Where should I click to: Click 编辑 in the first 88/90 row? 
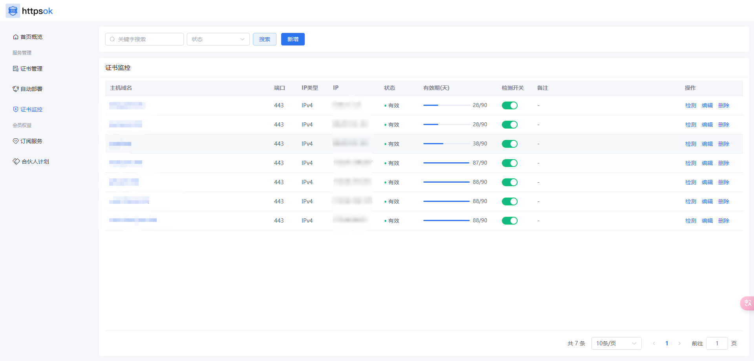click(x=707, y=182)
